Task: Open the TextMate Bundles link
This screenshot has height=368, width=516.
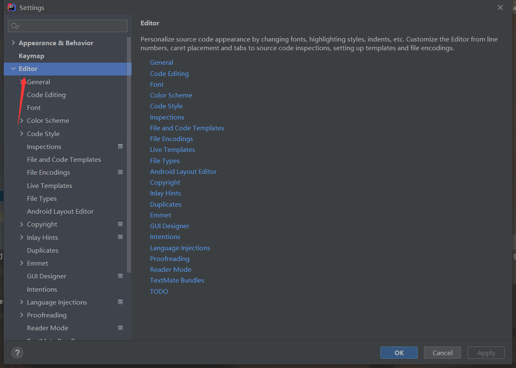Action: pyautogui.click(x=177, y=280)
